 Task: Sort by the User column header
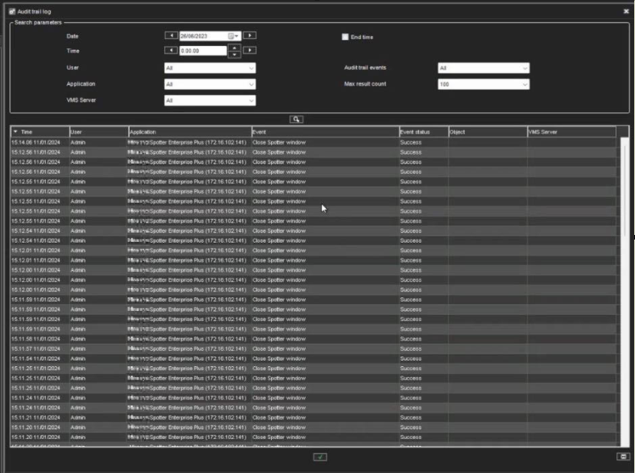pyautogui.click(x=99, y=131)
